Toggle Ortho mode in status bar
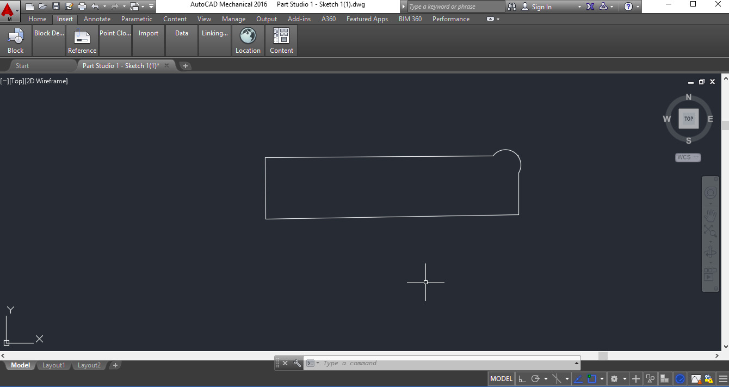Screen dimensions: 729x387 point(521,379)
